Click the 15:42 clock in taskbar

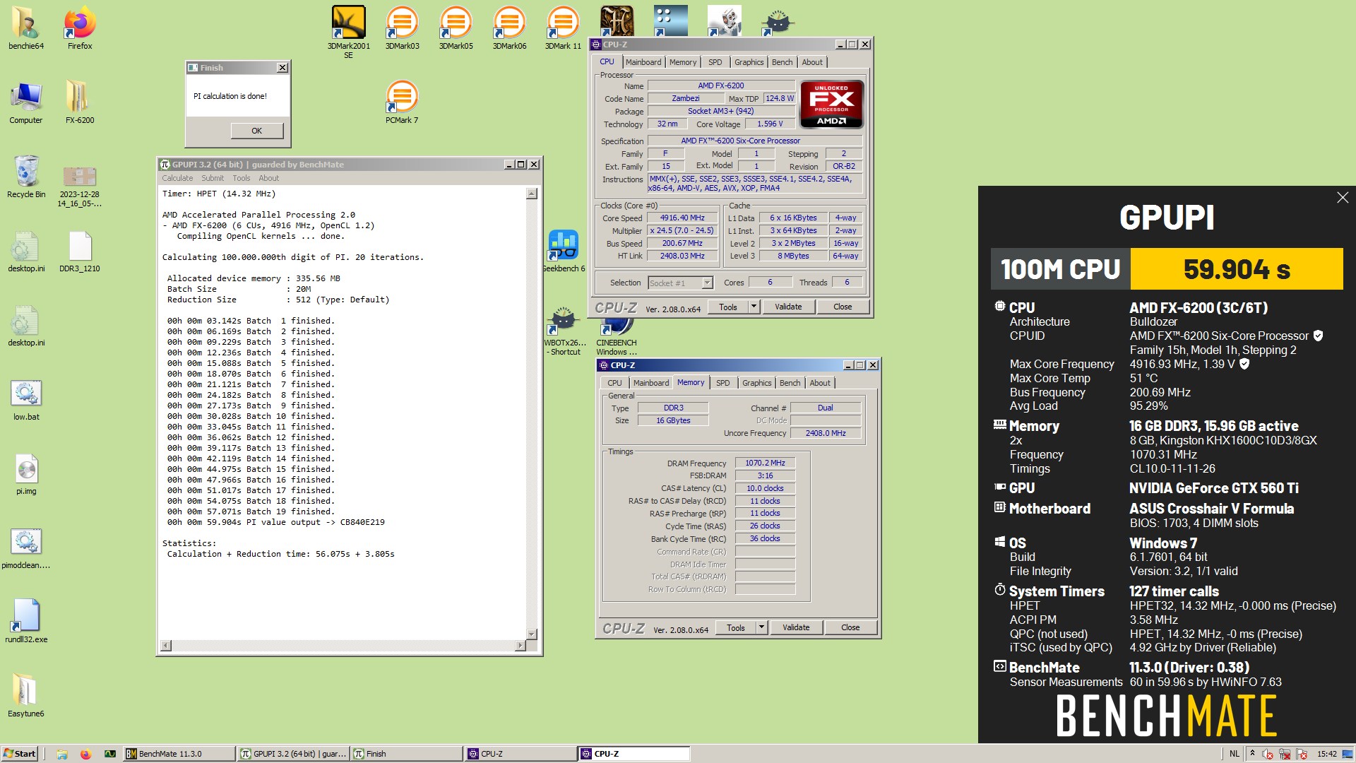pos(1326,754)
